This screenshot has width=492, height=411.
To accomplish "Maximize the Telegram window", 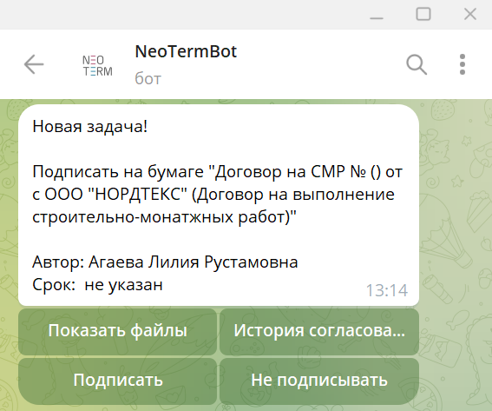I will pyautogui.click(x=423, y=15).
